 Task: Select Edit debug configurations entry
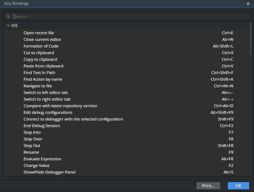pos(127,112)
